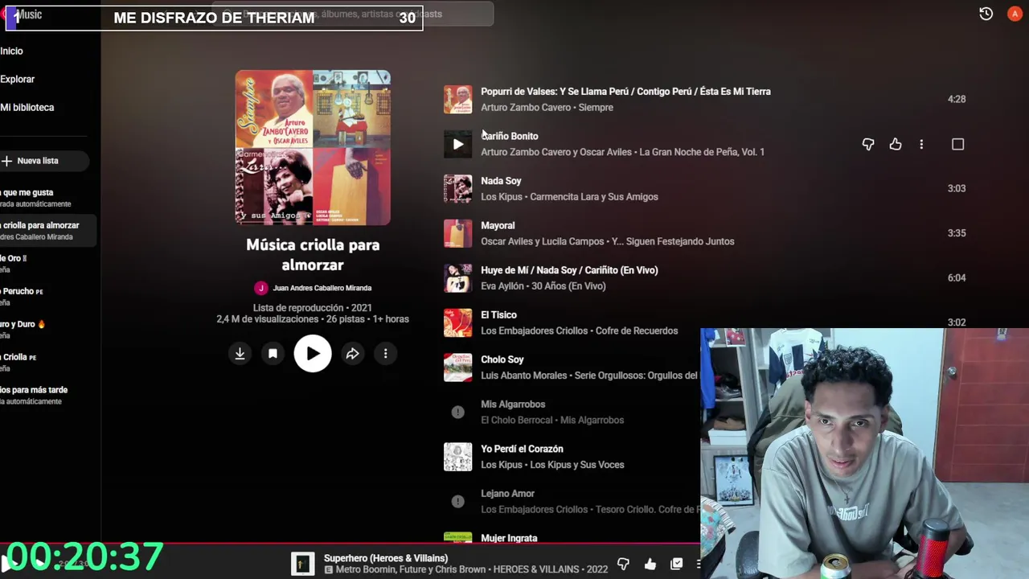The width and height of the screenshot is (1029, 579).
Task: Click the Mayoral track thumbnail
Action: [457, 233]
